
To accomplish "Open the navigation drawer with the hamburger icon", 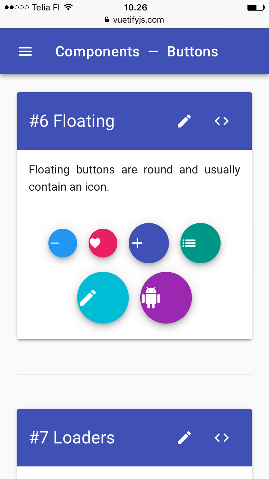I will [x=25, y=51].
